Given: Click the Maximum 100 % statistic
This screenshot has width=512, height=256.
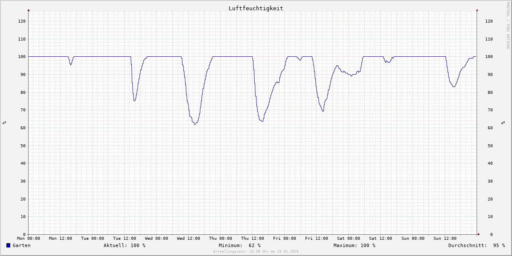Looking at the screenshot, I should pyautogui.click(x=354, y=245).
